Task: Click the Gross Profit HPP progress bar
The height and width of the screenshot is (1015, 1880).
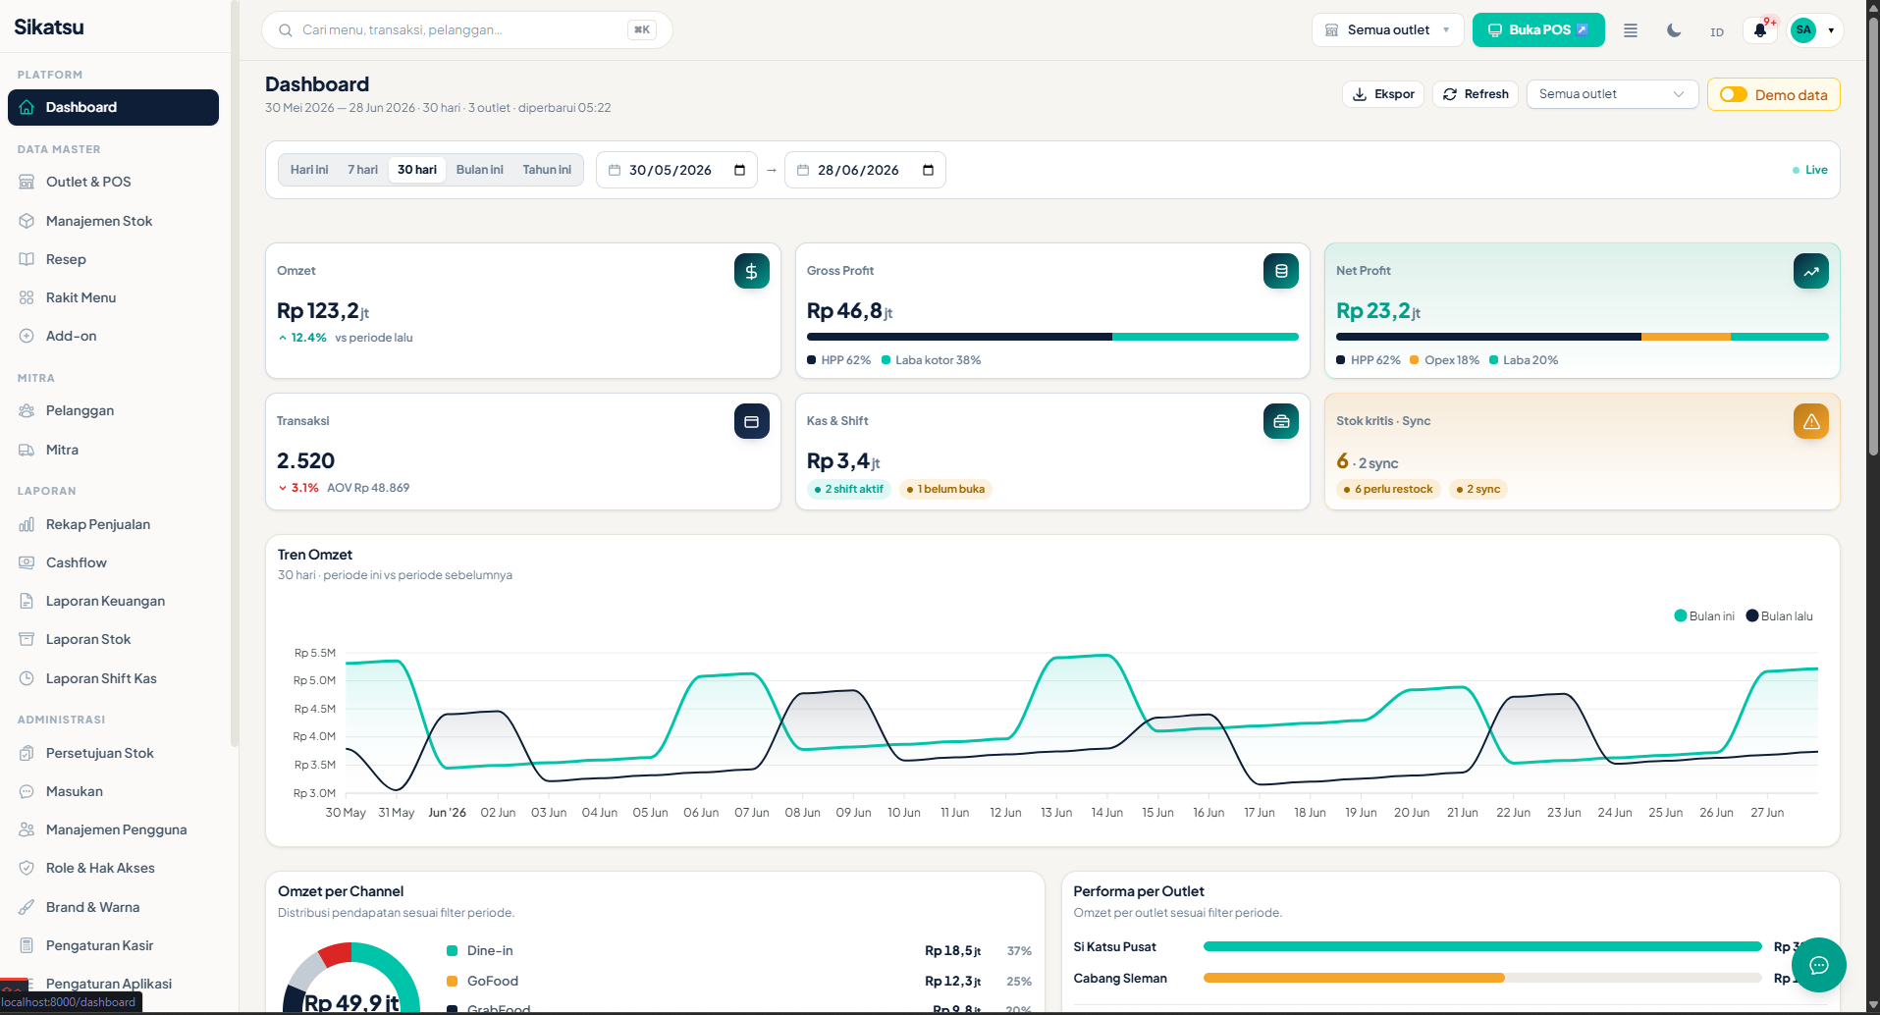Action: [1052, 337]
